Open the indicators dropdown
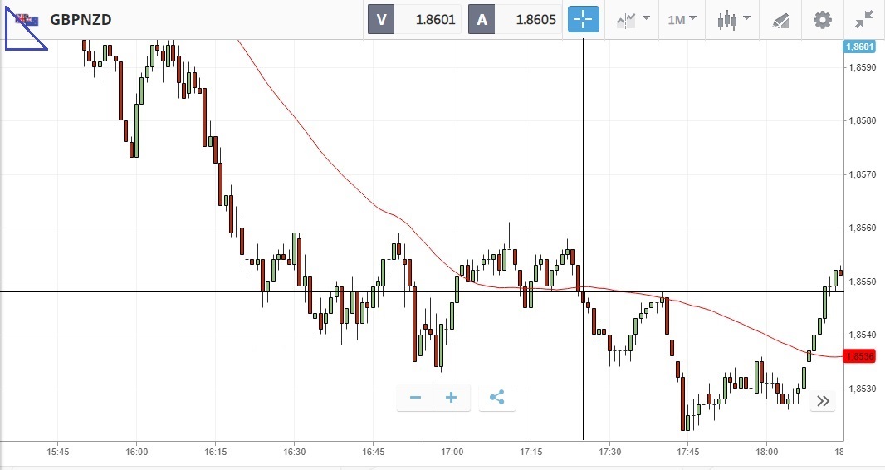Image resolution: width=885 pixels, height=470 pixels. point(633,19)
